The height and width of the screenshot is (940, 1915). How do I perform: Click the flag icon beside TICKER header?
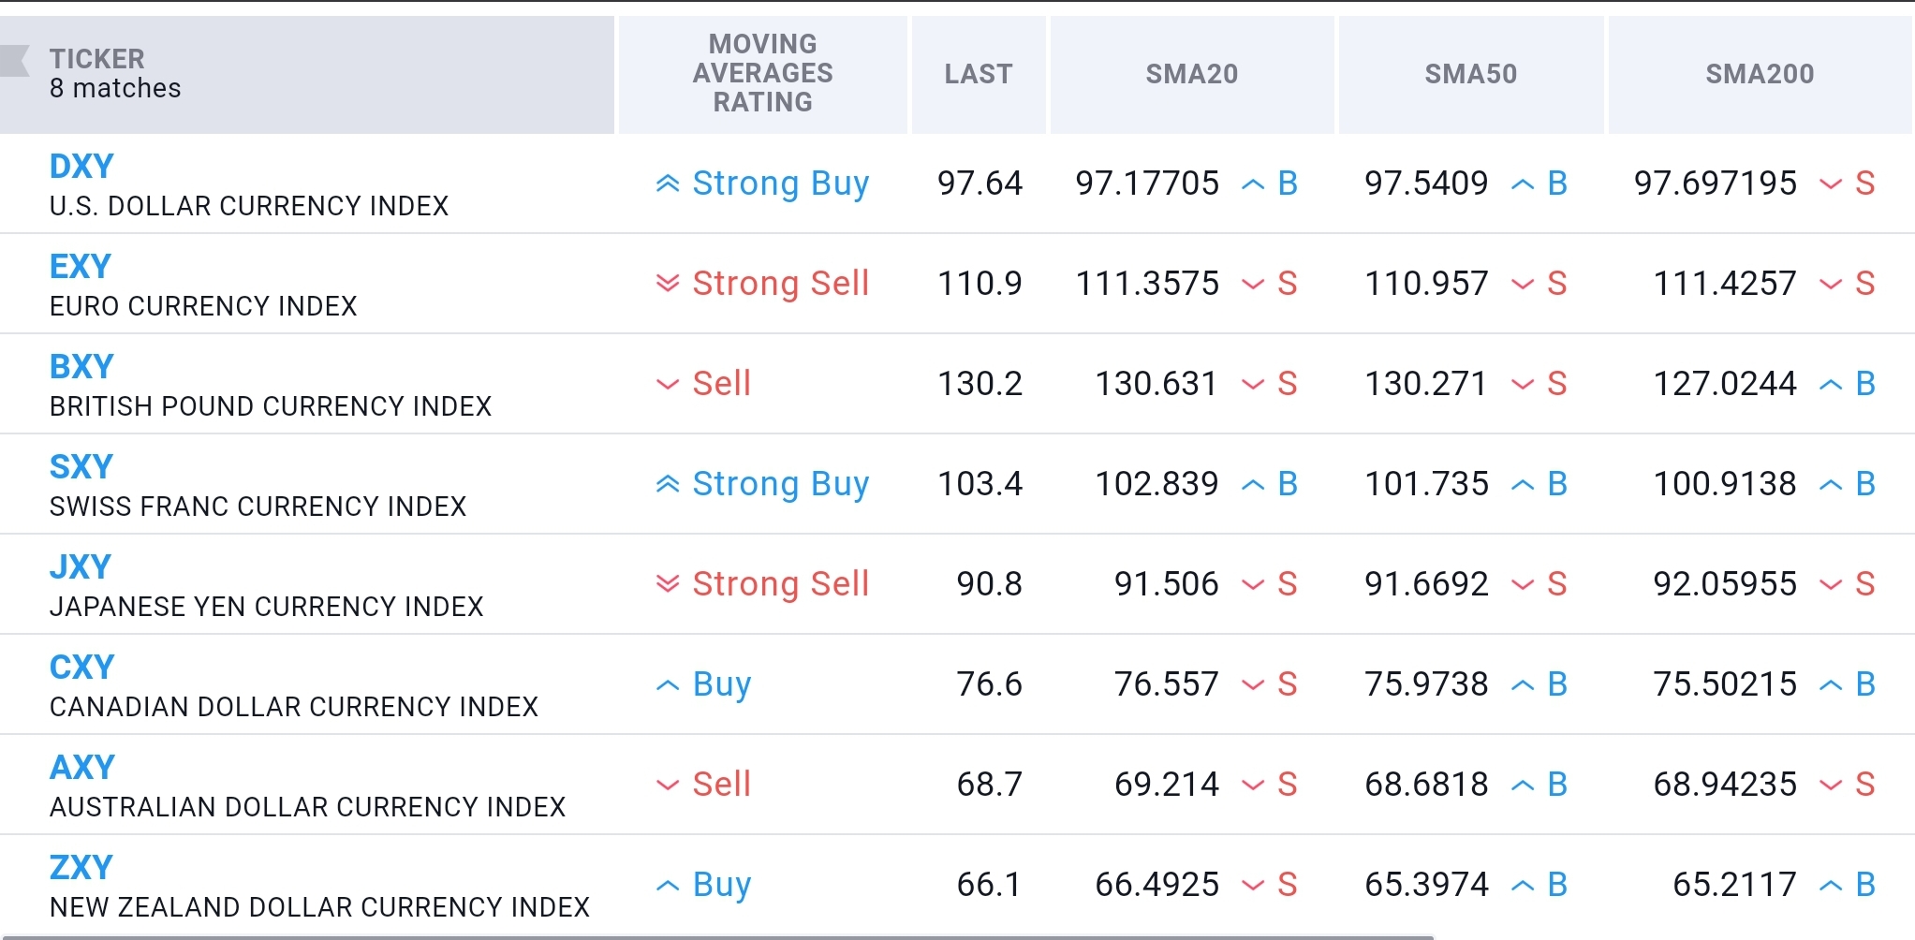click(15, 61)
